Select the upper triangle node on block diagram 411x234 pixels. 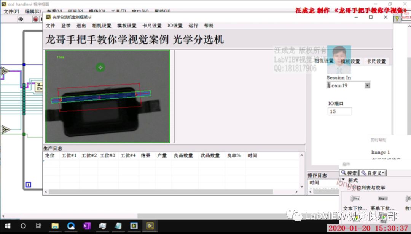tap(5, 71)
